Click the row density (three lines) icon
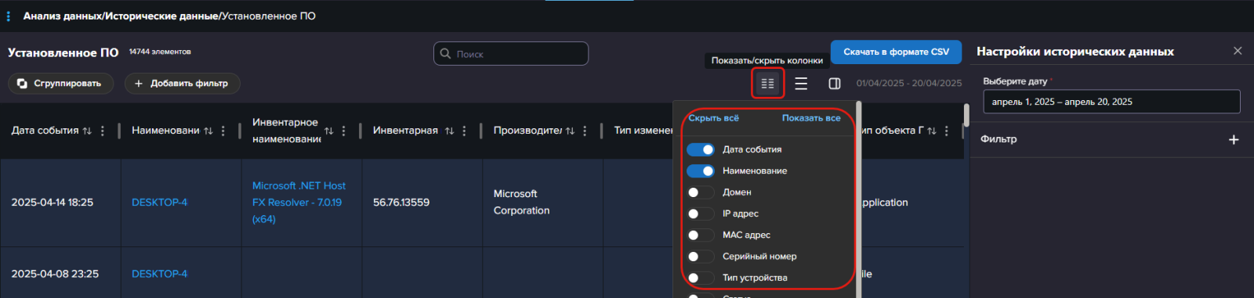The image size is (1254, 298). [801, 84]
